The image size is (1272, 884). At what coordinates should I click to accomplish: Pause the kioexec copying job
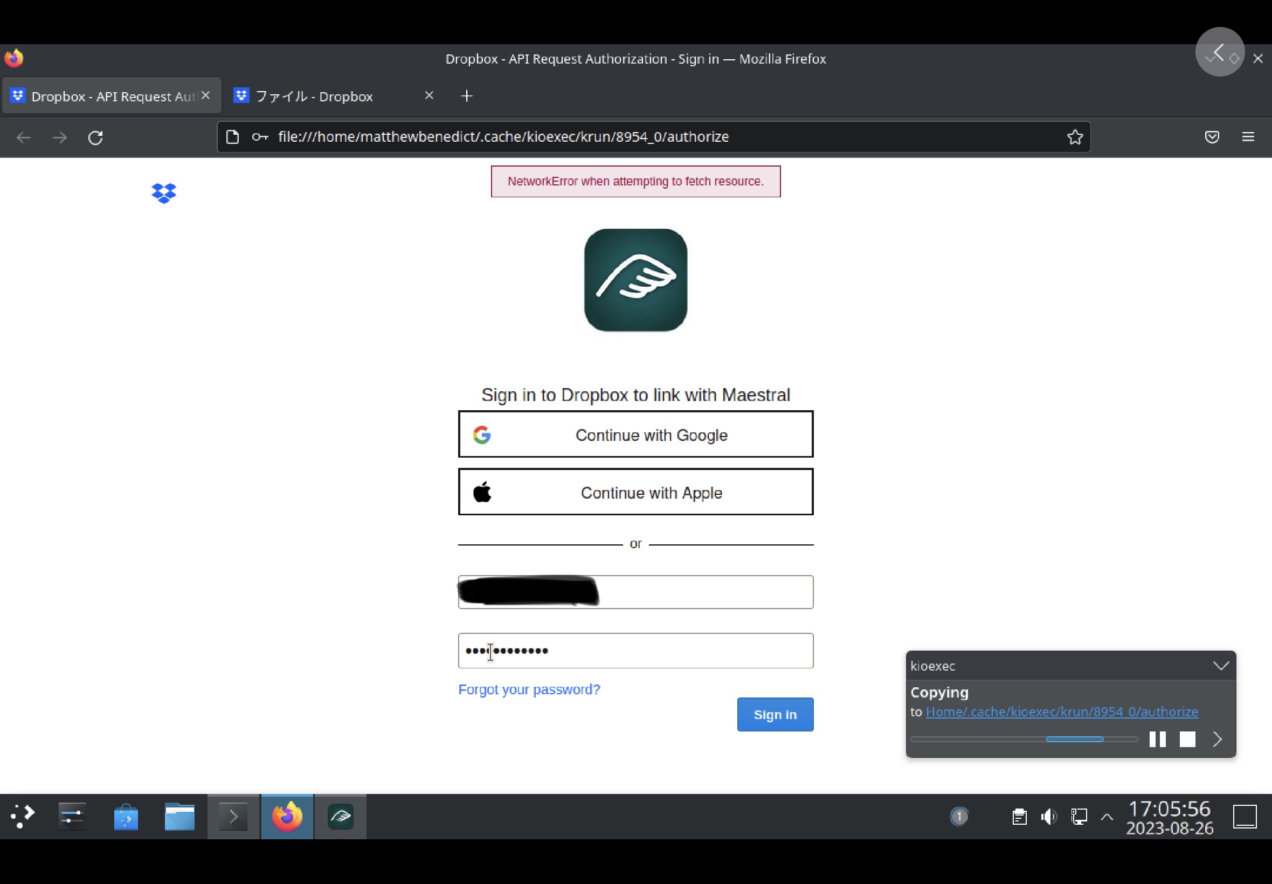pyautogui.click(x=1157, y=739)
